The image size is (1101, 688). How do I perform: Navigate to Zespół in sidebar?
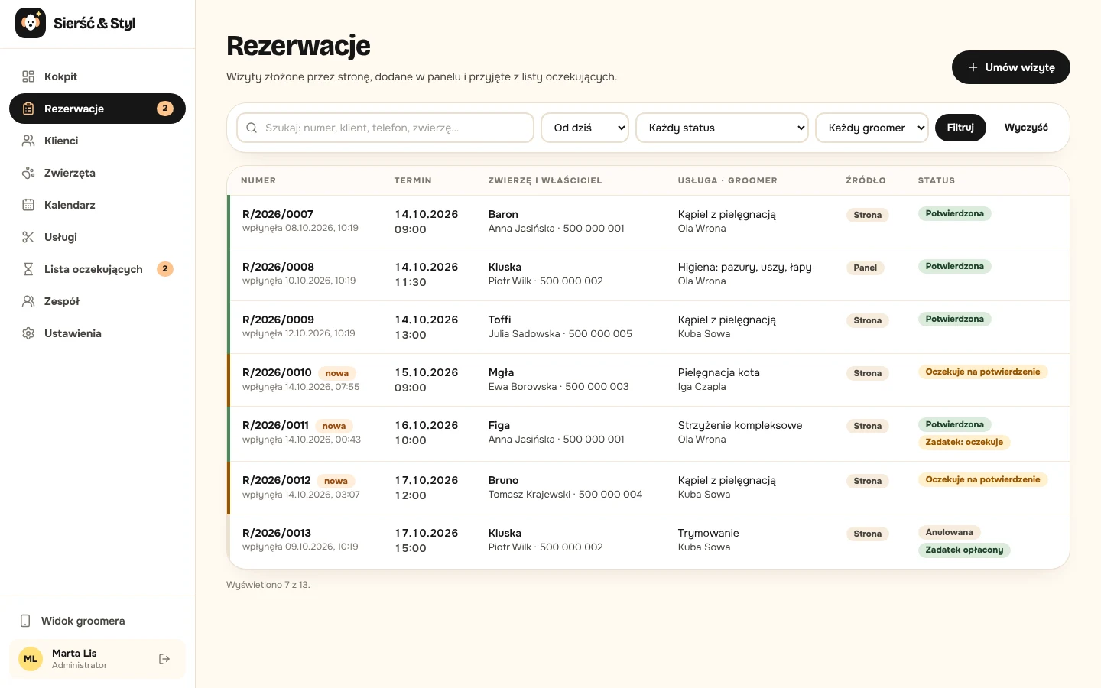click(97, 301)
